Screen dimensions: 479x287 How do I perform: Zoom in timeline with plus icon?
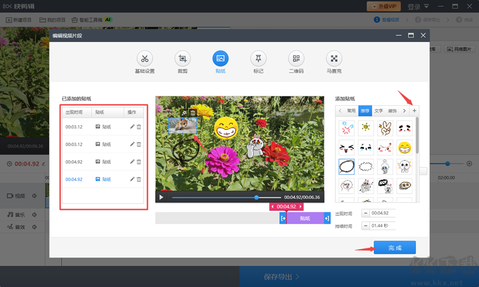[469, 164]
